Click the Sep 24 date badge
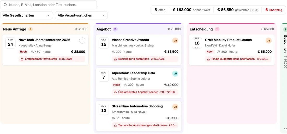The width and height of the screenshot is (287, 134). pos(10,43)
